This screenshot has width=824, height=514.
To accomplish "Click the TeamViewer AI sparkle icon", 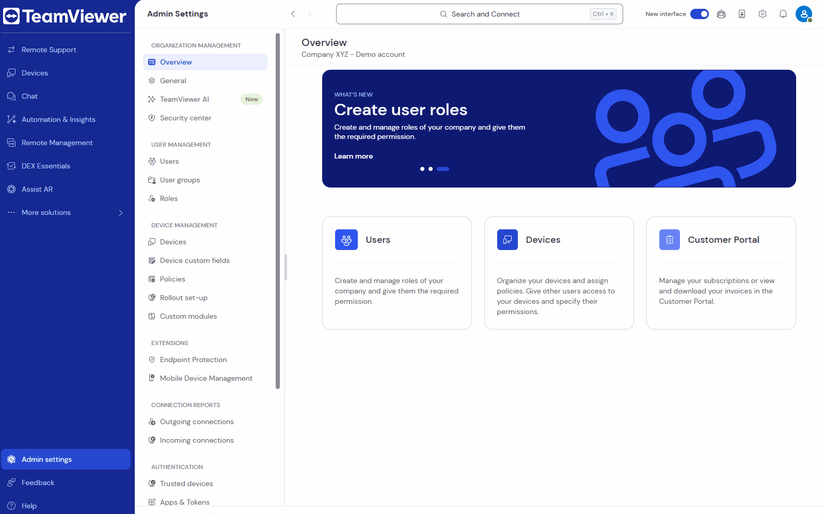I will click(x=152, y=99).
